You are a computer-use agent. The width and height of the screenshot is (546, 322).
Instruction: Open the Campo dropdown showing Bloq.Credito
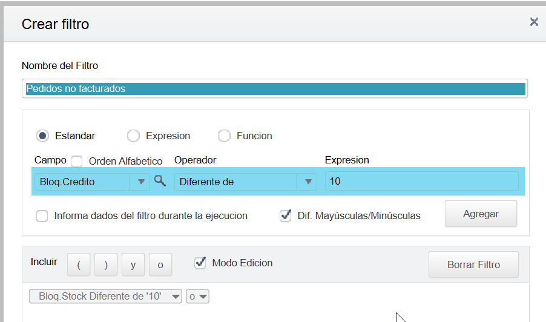click(x=92, y=182)
